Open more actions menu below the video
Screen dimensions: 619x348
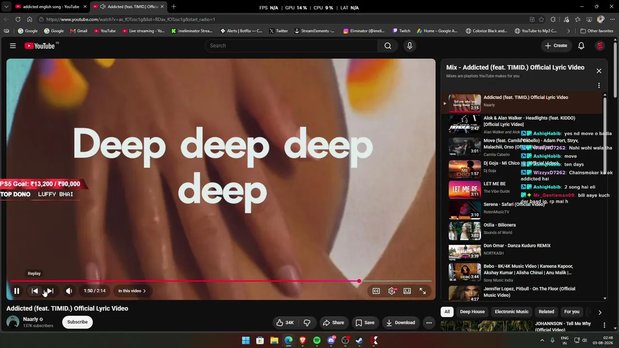[x=429, y=323]
